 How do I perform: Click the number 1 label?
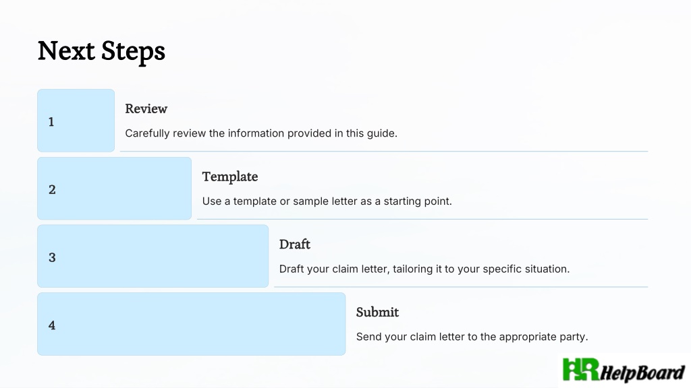[x=51, y=122]
